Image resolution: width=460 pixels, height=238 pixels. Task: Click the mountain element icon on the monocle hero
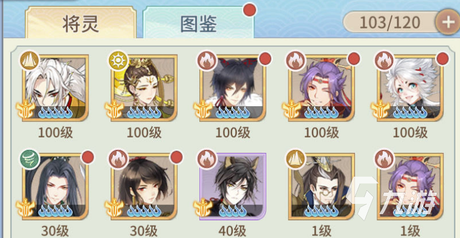coord(296,158)
